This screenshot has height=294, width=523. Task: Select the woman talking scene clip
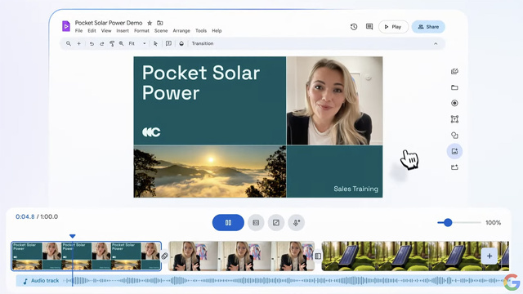[x=242, y=256]
